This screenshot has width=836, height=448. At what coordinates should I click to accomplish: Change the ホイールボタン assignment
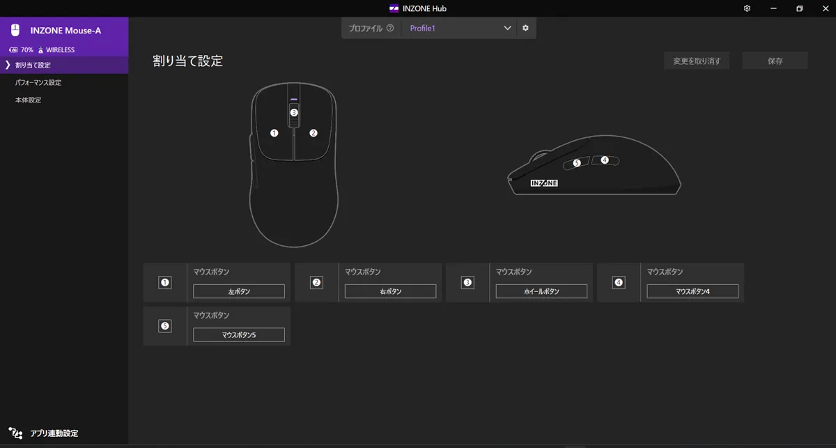(541, 291)
